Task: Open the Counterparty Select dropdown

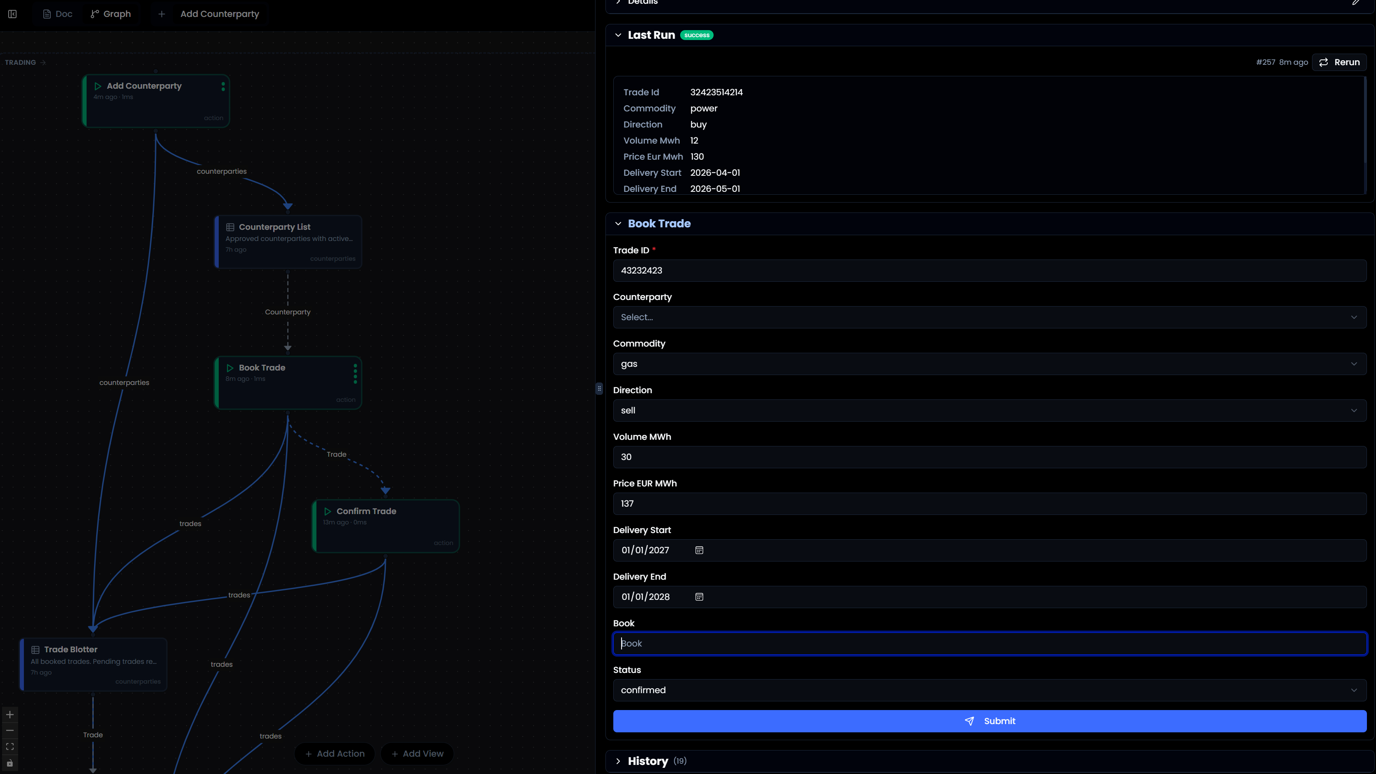Action: [989, 317]
